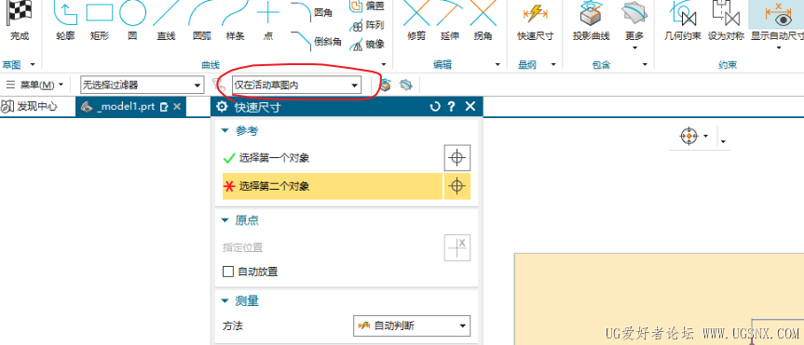
Task: Close the _model1.prt tab
Action: [x=177, y=106]
